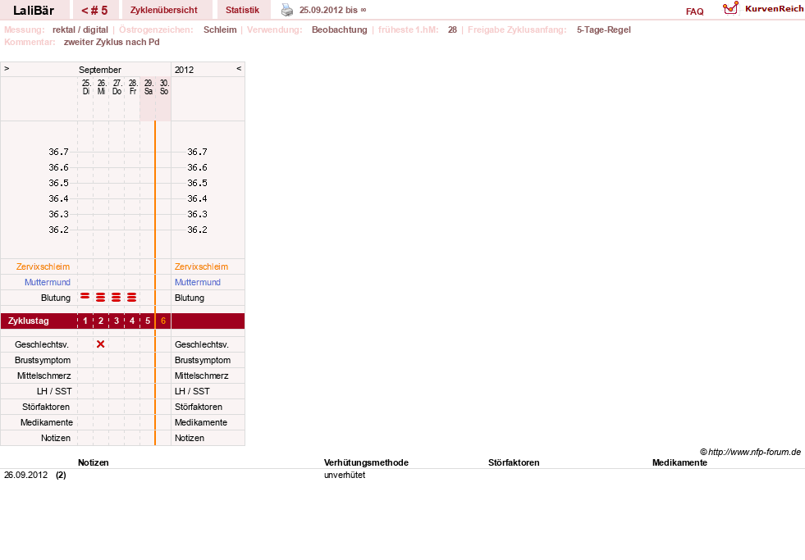Open the FAQ link
805x560 pixels.
(694, 11)
